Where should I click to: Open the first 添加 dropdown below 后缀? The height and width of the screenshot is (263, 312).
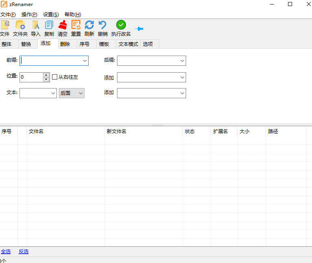(x=182, y=78)
